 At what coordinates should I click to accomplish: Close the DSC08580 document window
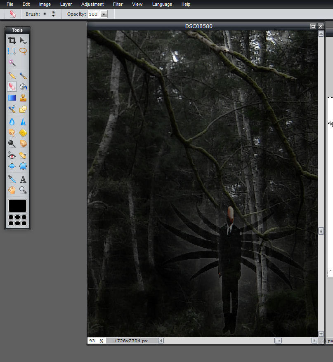point(321,26)
